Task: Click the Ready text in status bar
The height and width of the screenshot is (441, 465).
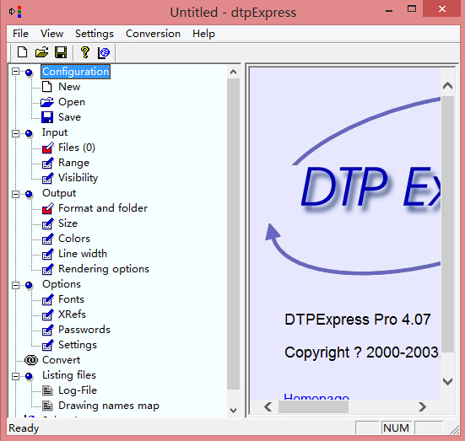Action: pos(24,428)
